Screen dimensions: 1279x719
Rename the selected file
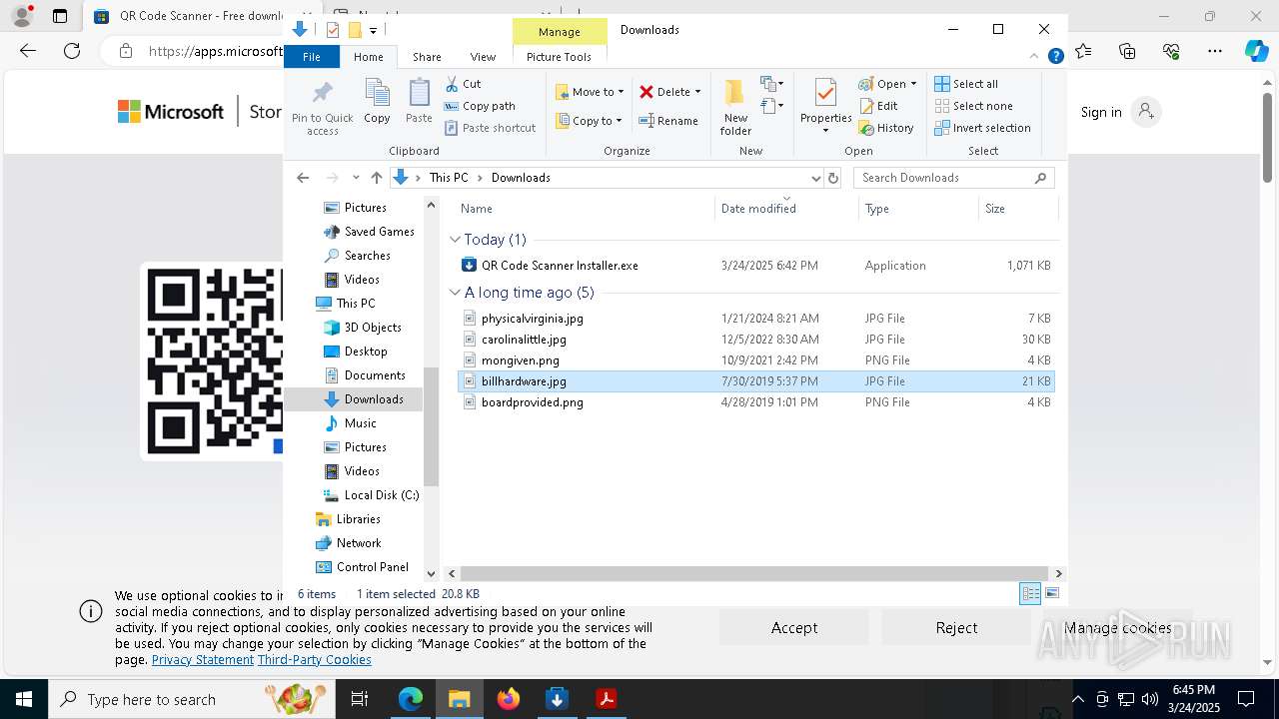(x=668, y=121)
